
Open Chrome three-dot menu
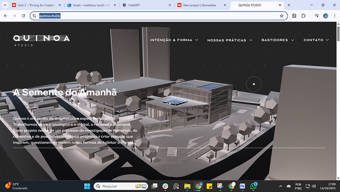click(335, 16)
